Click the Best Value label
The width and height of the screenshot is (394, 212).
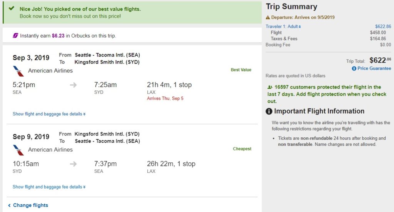[x=241, y=70]
